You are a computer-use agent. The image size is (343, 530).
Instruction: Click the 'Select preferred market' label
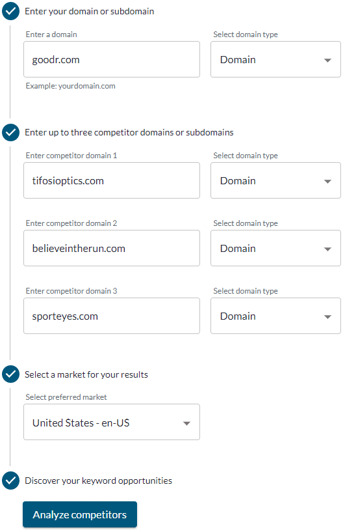tap(66, 397)
